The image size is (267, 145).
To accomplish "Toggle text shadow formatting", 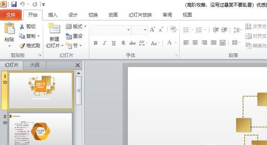I will 123,43.
